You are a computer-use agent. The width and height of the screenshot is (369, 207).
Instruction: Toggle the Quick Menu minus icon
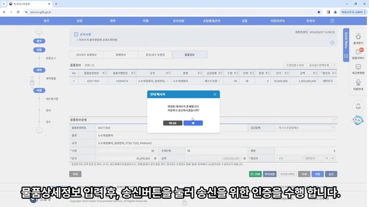click(346, 56)
